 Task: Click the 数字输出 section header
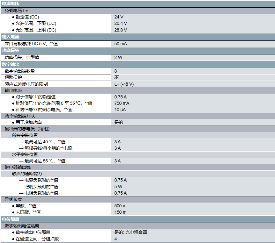[x=11, y=64]
